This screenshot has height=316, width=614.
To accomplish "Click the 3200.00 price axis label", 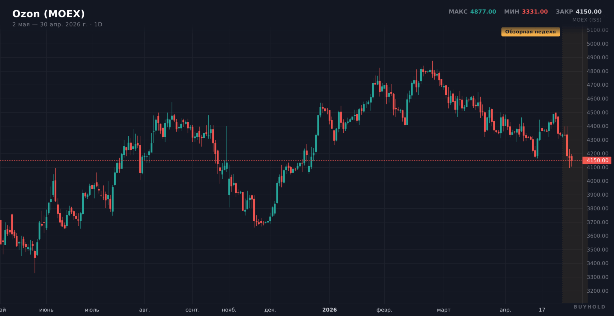I will coord(598,291).
